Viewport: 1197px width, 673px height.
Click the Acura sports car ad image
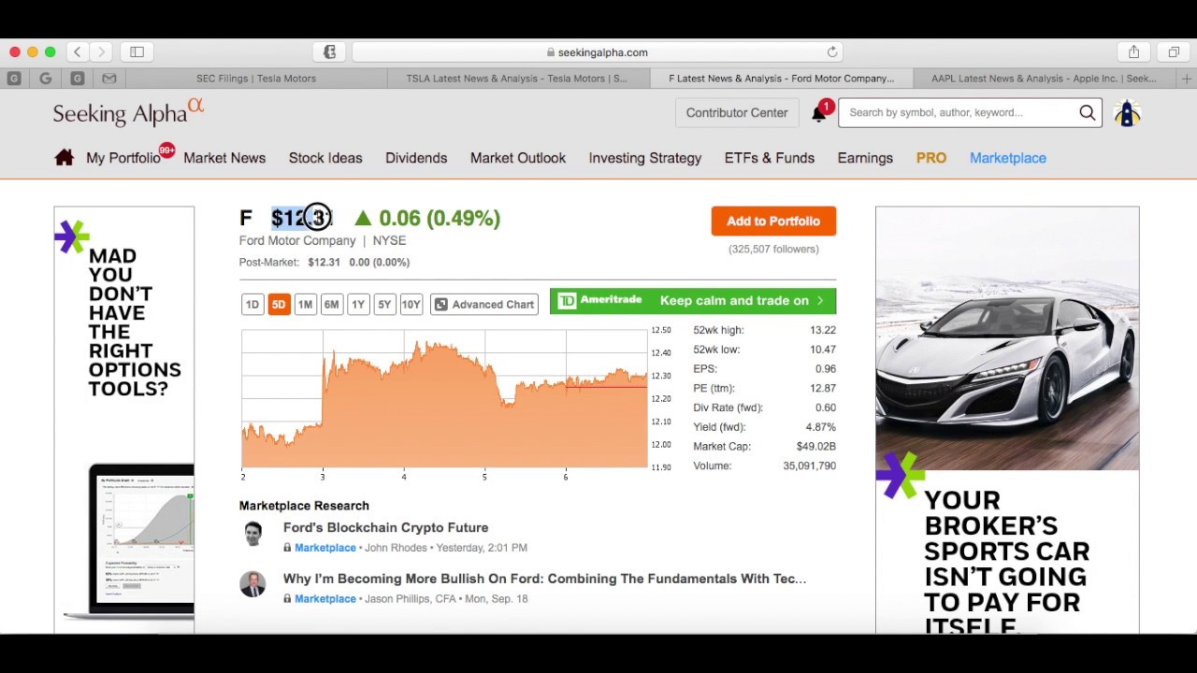[x=1007, y=338]
